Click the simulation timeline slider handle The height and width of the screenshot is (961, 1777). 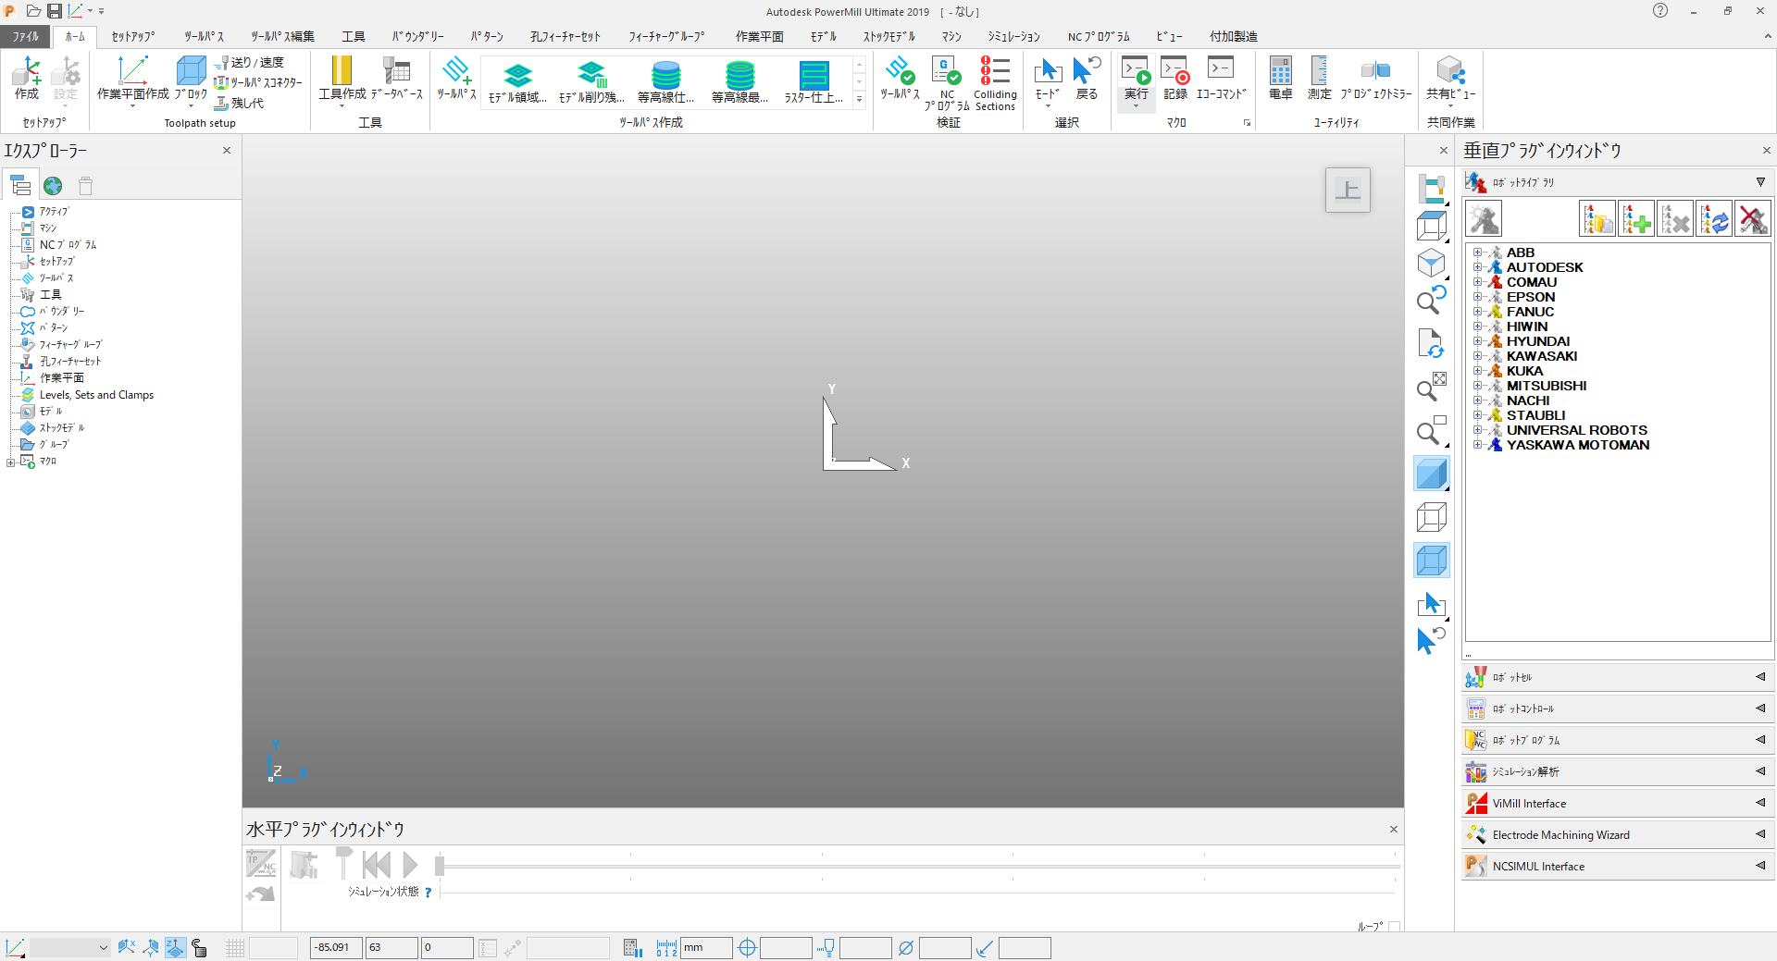440,866
